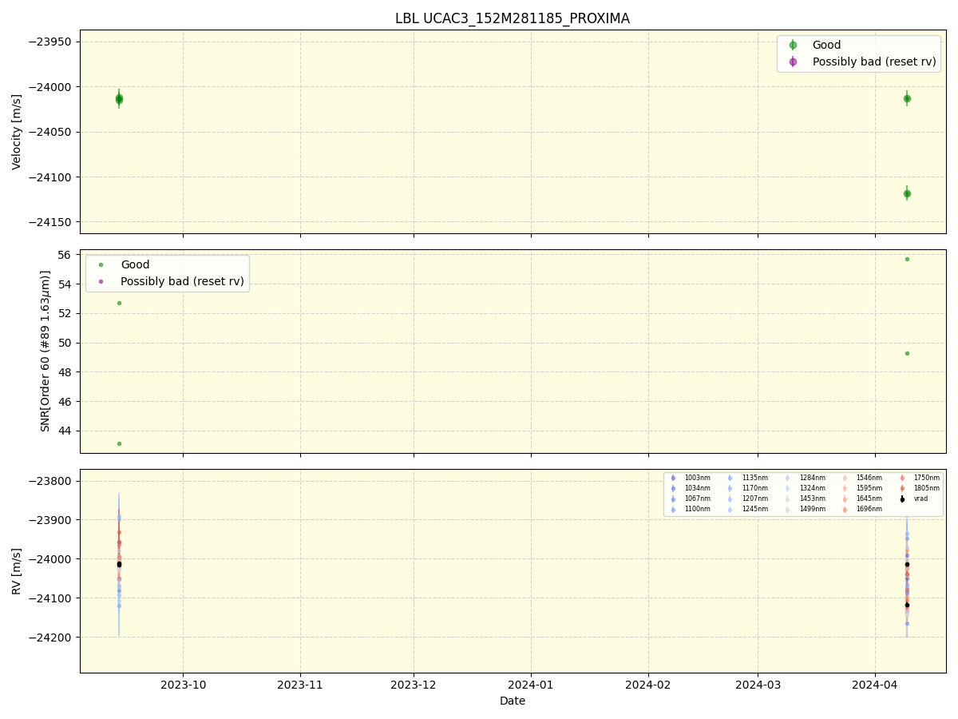Click the SNR tick label 48
The height and width of the screenshot is (719, 958).
pos(66,372)
